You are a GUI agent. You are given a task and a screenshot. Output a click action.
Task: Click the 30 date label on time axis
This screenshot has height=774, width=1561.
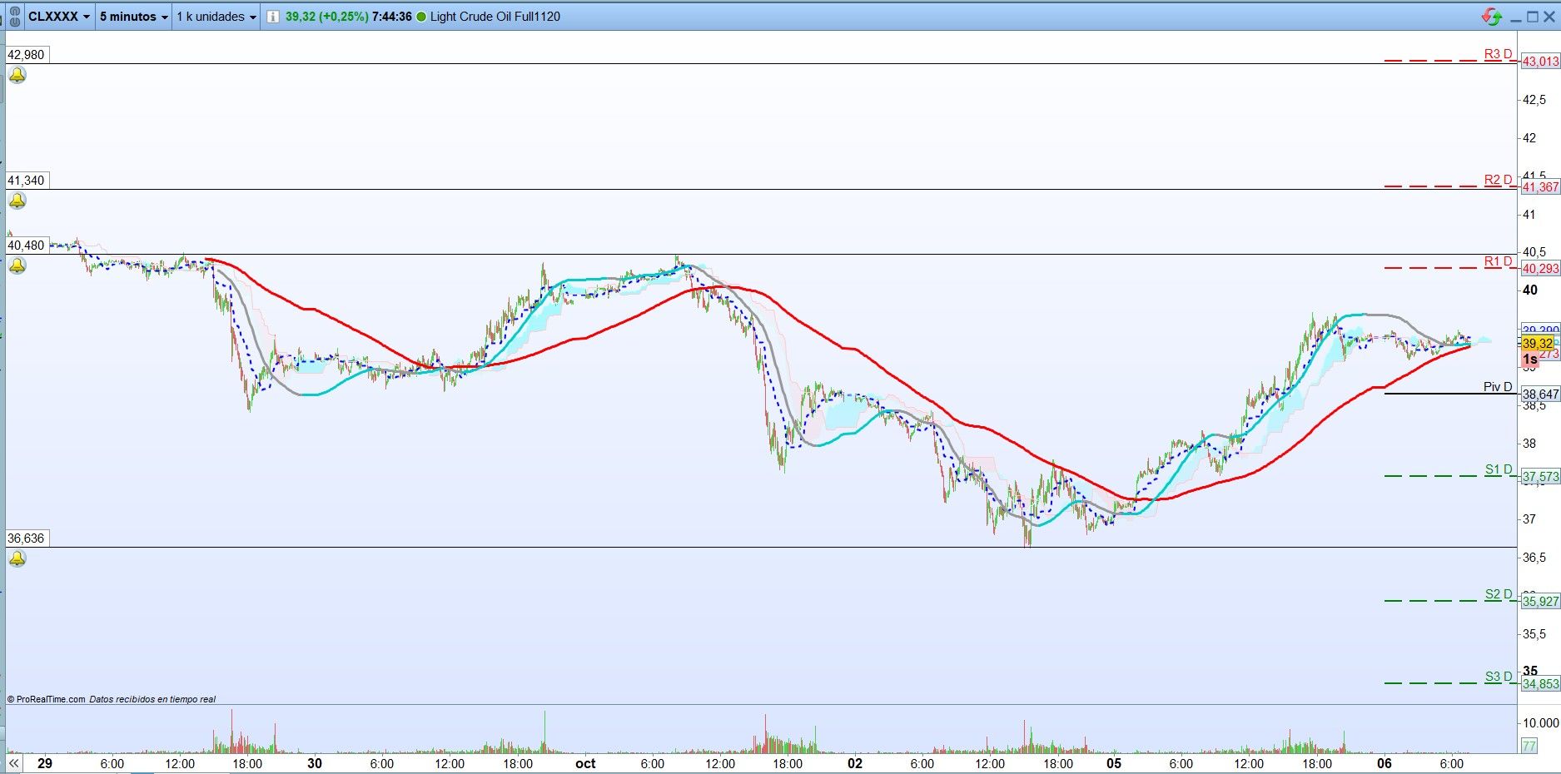click(315, 764)
